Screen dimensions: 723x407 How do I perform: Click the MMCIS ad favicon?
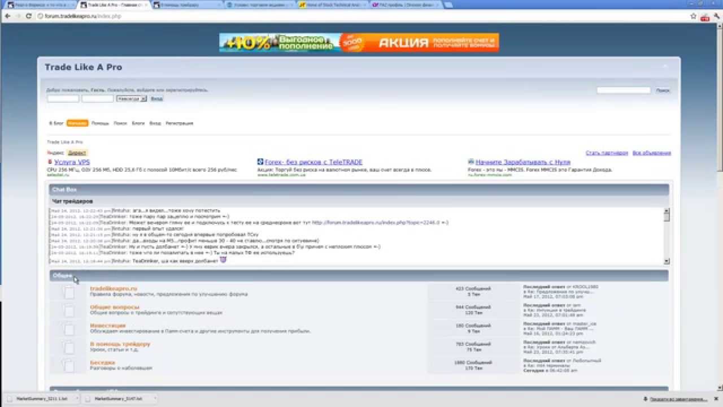tap(471, 162)
